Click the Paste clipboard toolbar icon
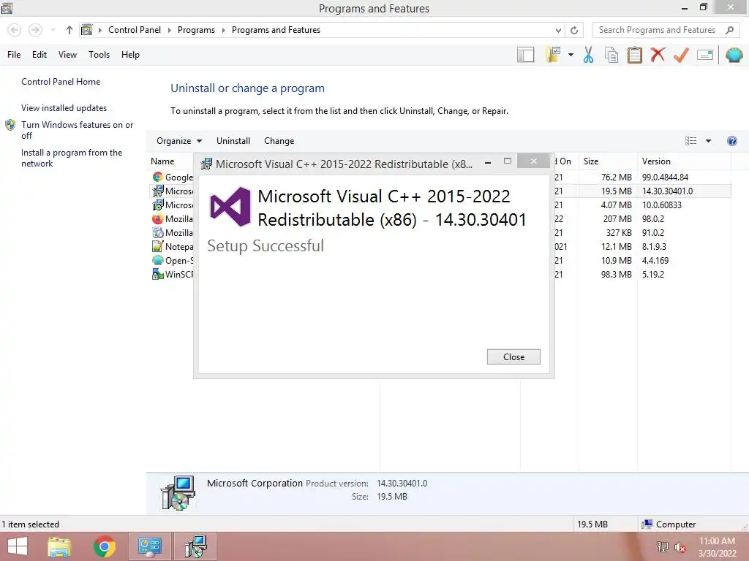 (x=634, y=55)
